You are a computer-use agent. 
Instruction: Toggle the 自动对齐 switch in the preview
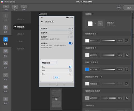[71, 37]
